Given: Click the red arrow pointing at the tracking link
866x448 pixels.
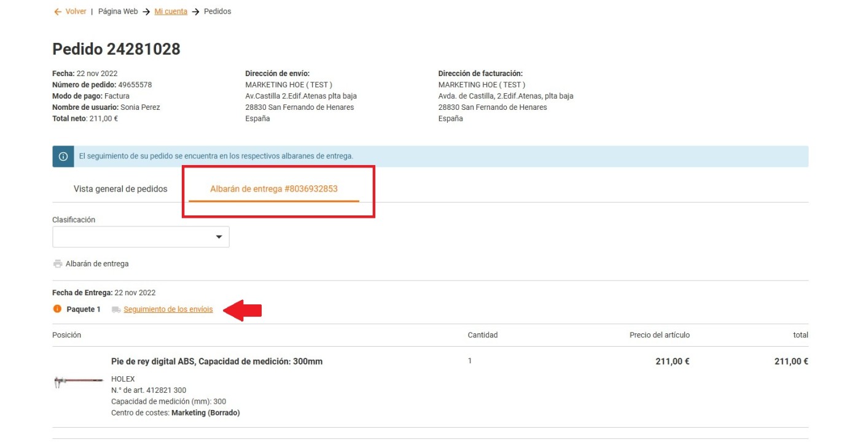Looking at the screenshot, I should (243, 311).
